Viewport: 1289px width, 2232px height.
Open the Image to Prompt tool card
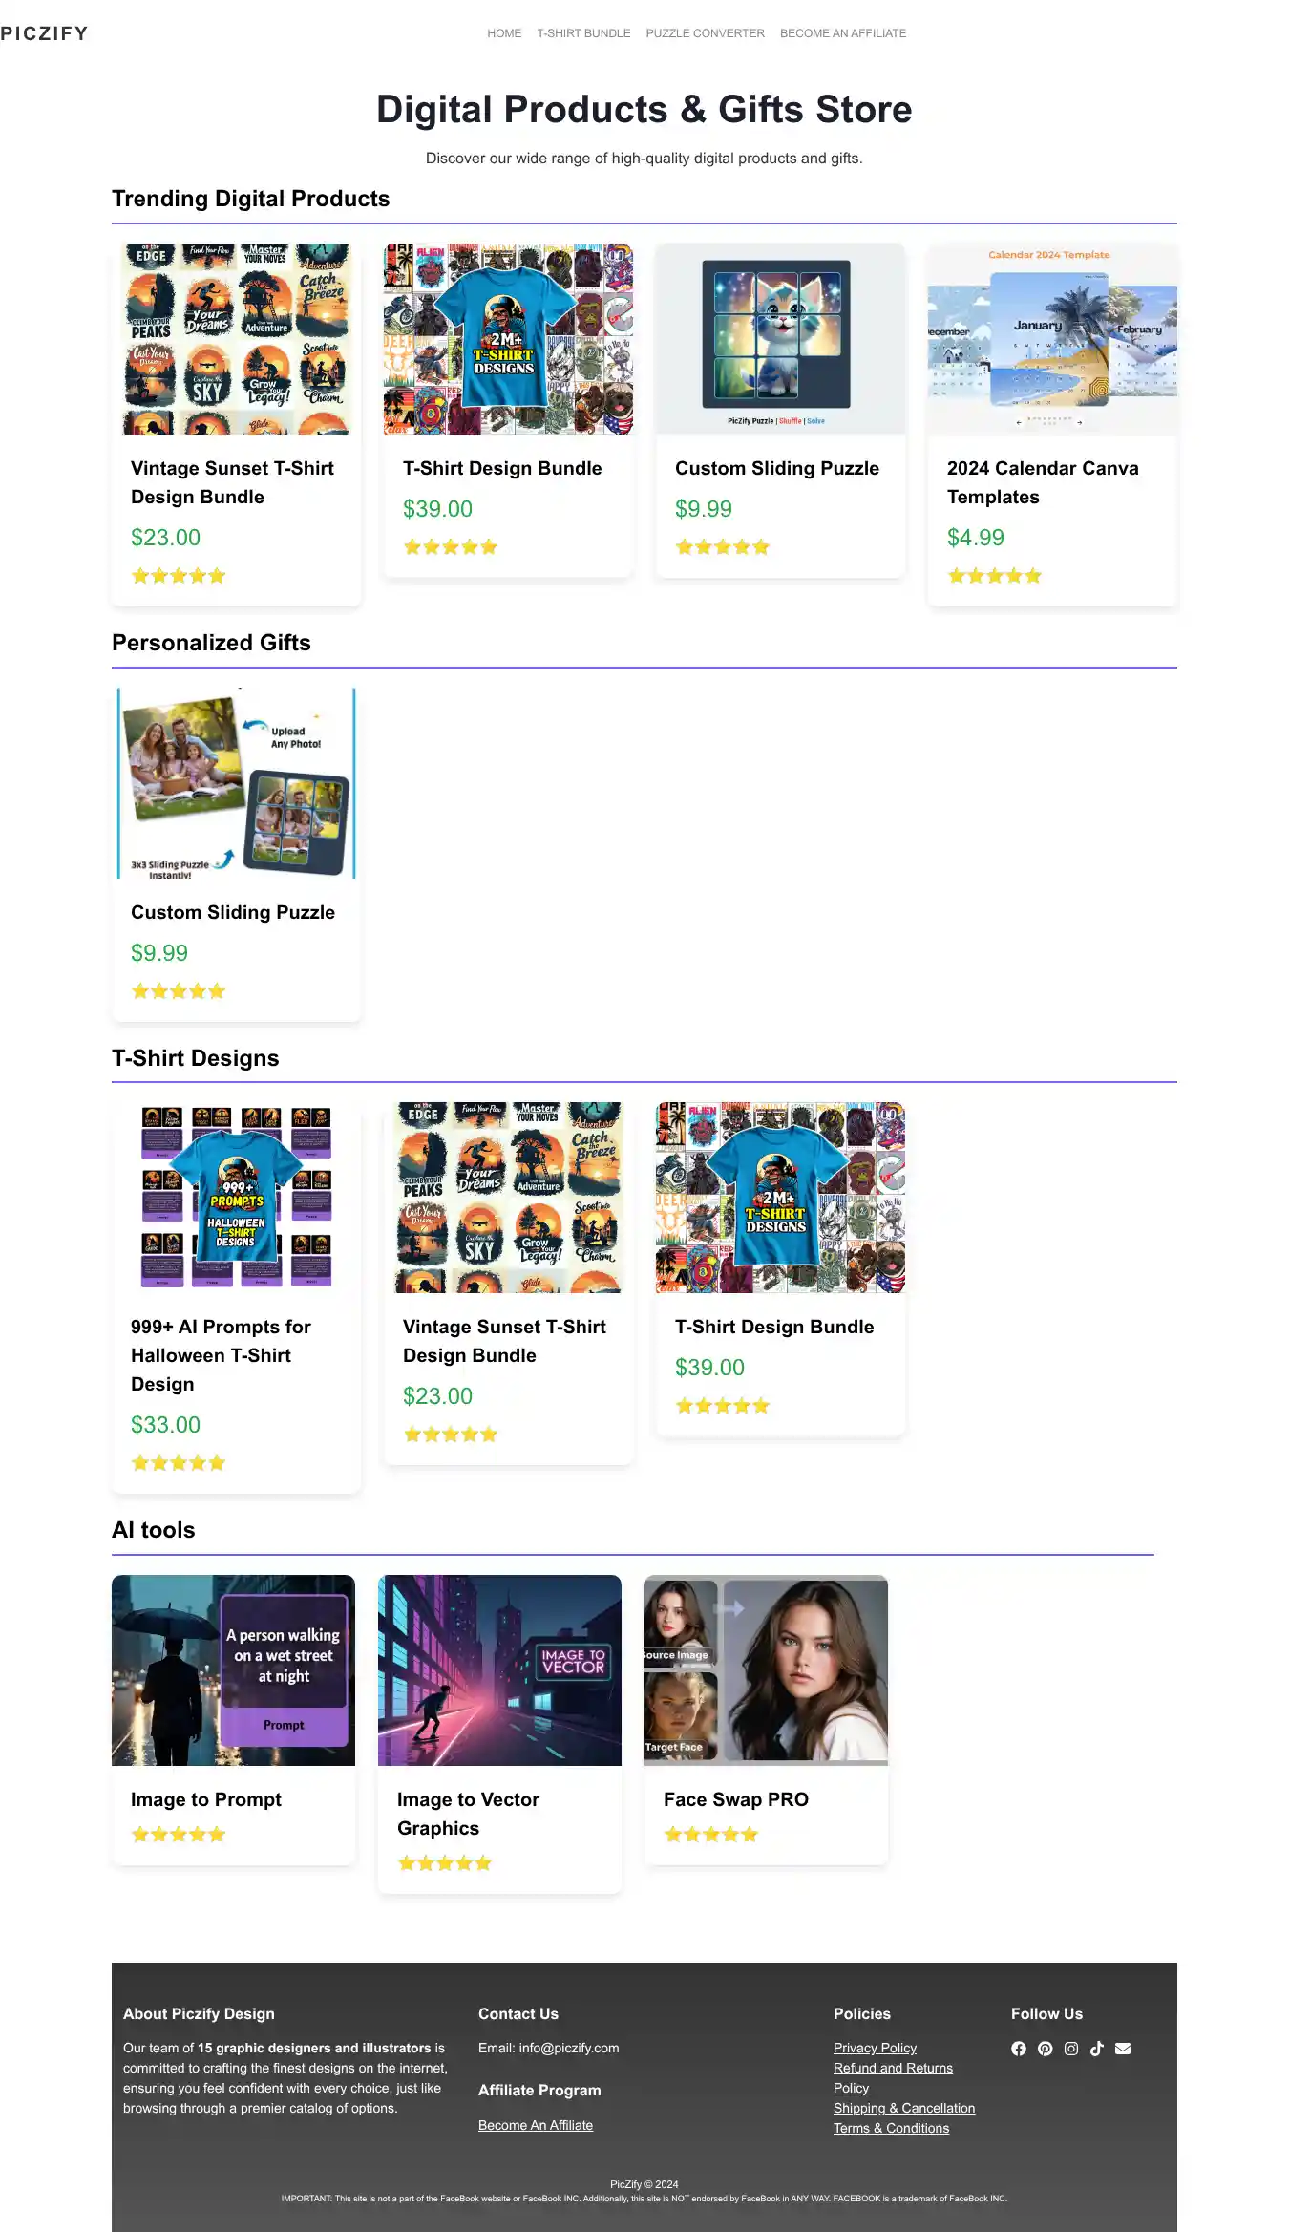[x=233, y=1719]
